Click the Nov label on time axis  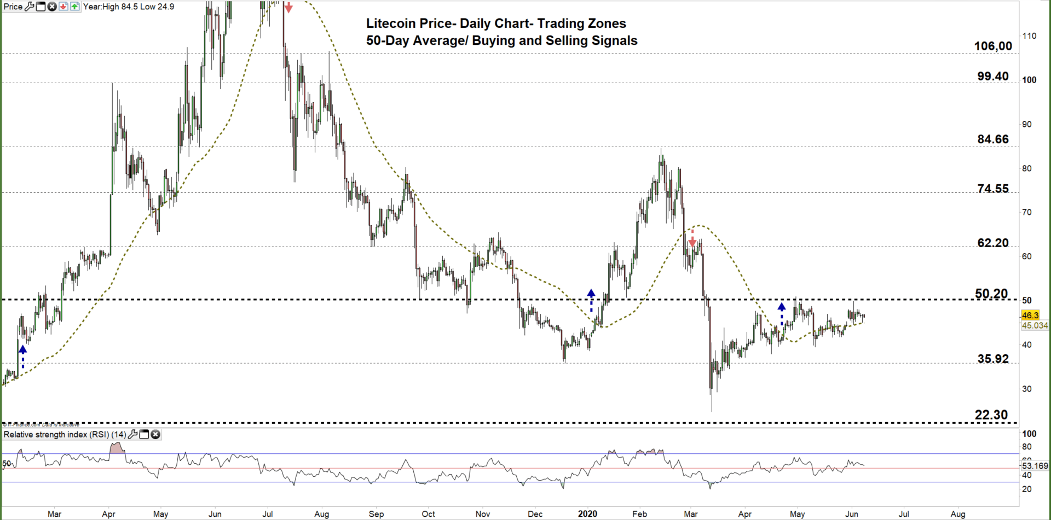pos(483,514)
